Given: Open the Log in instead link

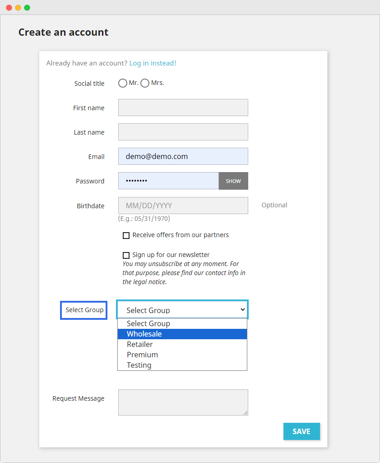Looking at the screenshot, I should (153, 63).
